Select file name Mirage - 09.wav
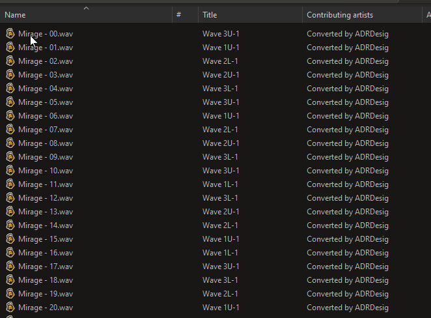431x318 pixels. pyautogui.click(x=46, y=157)
